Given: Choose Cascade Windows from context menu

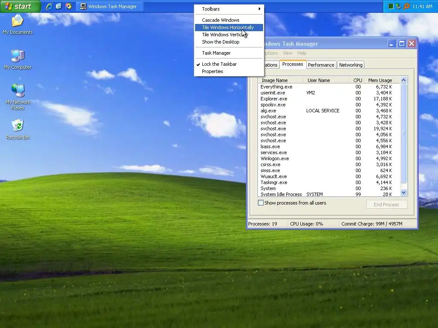Looking at the screenshot, I should pyautogui.click(x=229, y=20).
